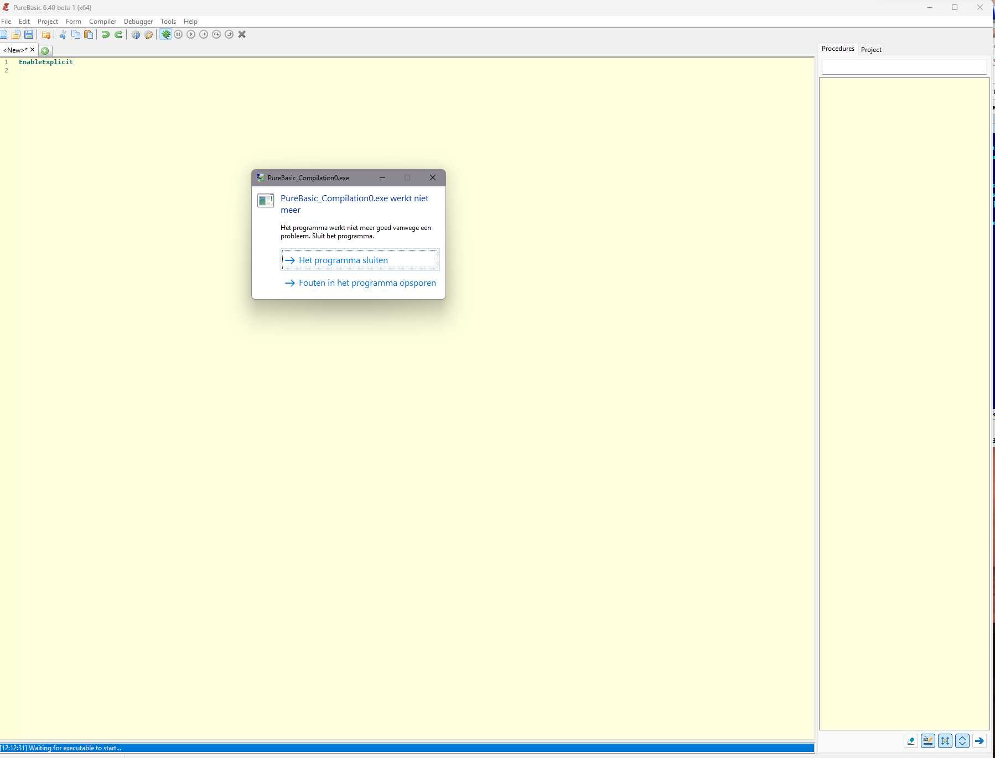Compile and run using the blue gear icon
Image resolution: width=995 pixels, height=758 pixels.
tap(136, 34)
